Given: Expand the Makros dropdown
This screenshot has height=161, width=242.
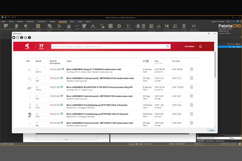Looking at the screenshot, I should click(158, 31).
